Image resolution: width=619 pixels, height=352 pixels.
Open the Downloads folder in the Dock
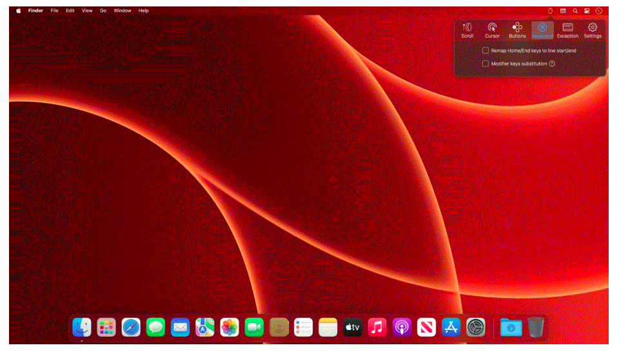[x=511, y=327]
